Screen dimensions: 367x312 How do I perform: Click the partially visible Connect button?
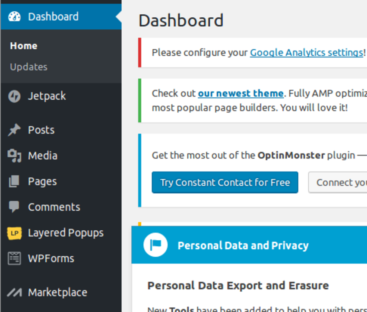(338, 182)
